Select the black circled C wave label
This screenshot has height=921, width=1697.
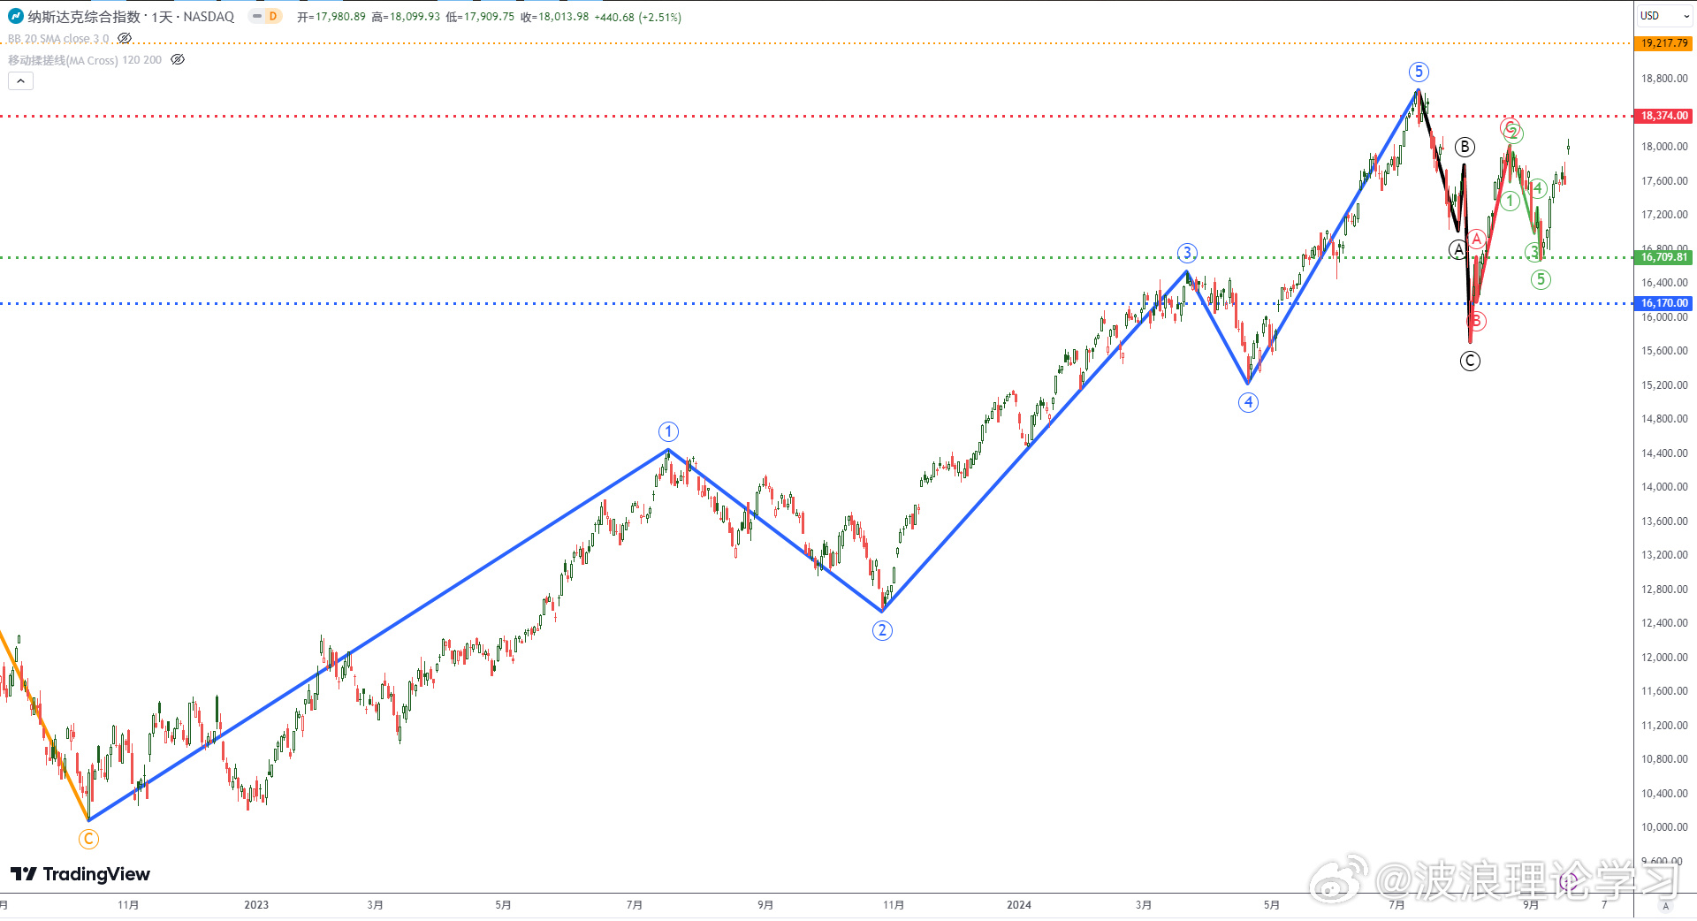click(1470, 361)
